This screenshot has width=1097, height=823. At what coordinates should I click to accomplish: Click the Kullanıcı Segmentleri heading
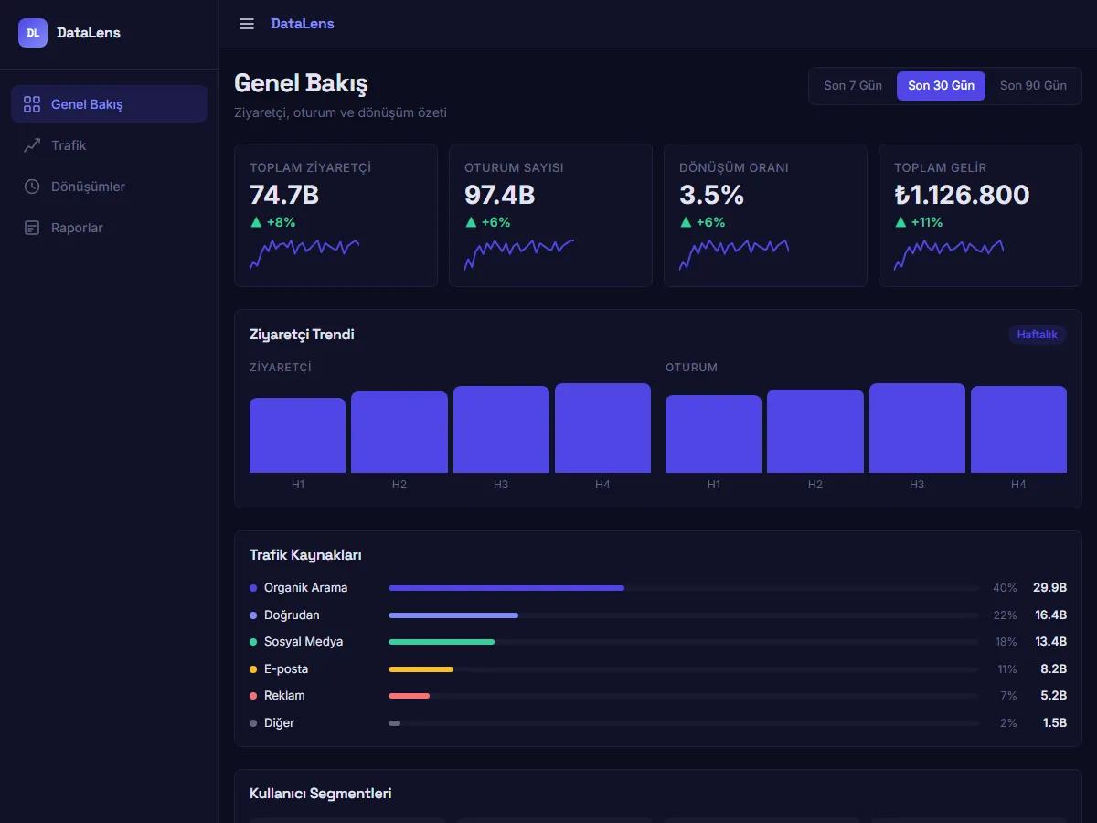coord(321,794)
